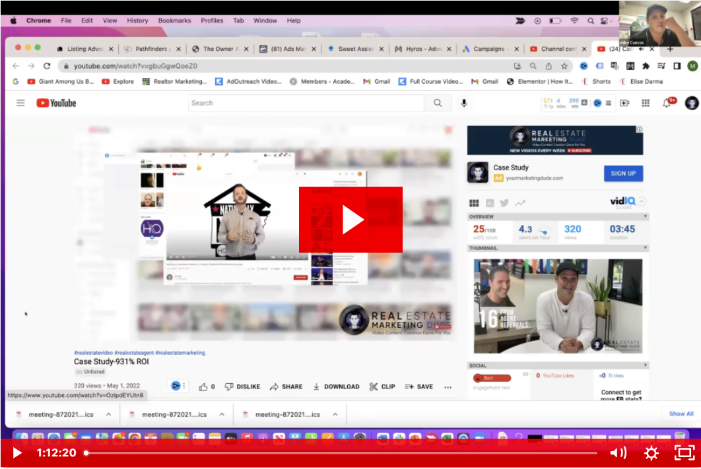Toggle fullscreen on the outer player
This screenshot has height=469, width=701.
[x=684, y=453]
